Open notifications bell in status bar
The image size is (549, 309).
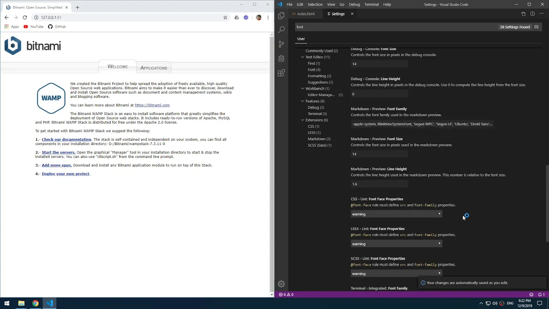click(541, 294)
